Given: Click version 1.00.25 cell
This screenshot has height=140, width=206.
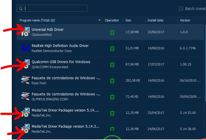Looking at the screenshot, I should coord(185,64).
